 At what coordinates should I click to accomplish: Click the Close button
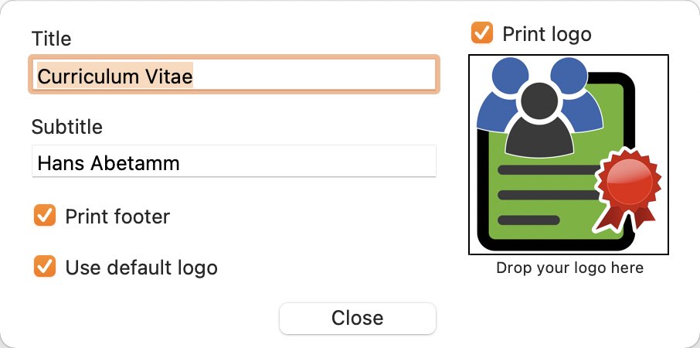tap(357, 318)
